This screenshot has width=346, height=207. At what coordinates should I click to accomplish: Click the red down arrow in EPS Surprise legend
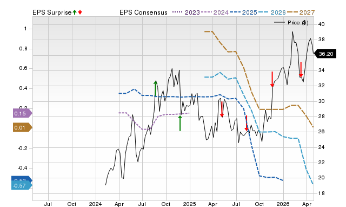80,12
